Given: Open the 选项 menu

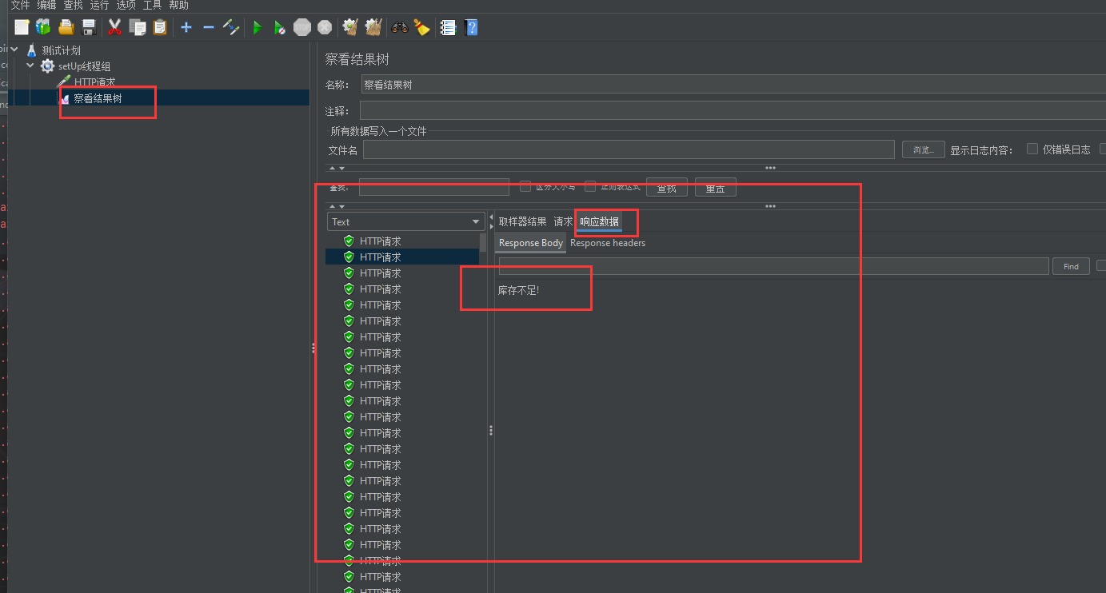Looking at the screenshot, I should click(126, 5).
